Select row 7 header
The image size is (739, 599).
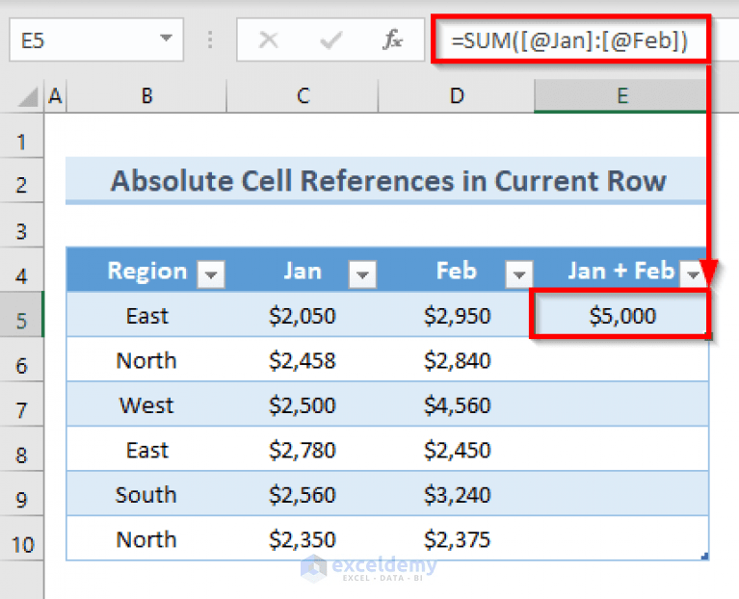point(22,404)
